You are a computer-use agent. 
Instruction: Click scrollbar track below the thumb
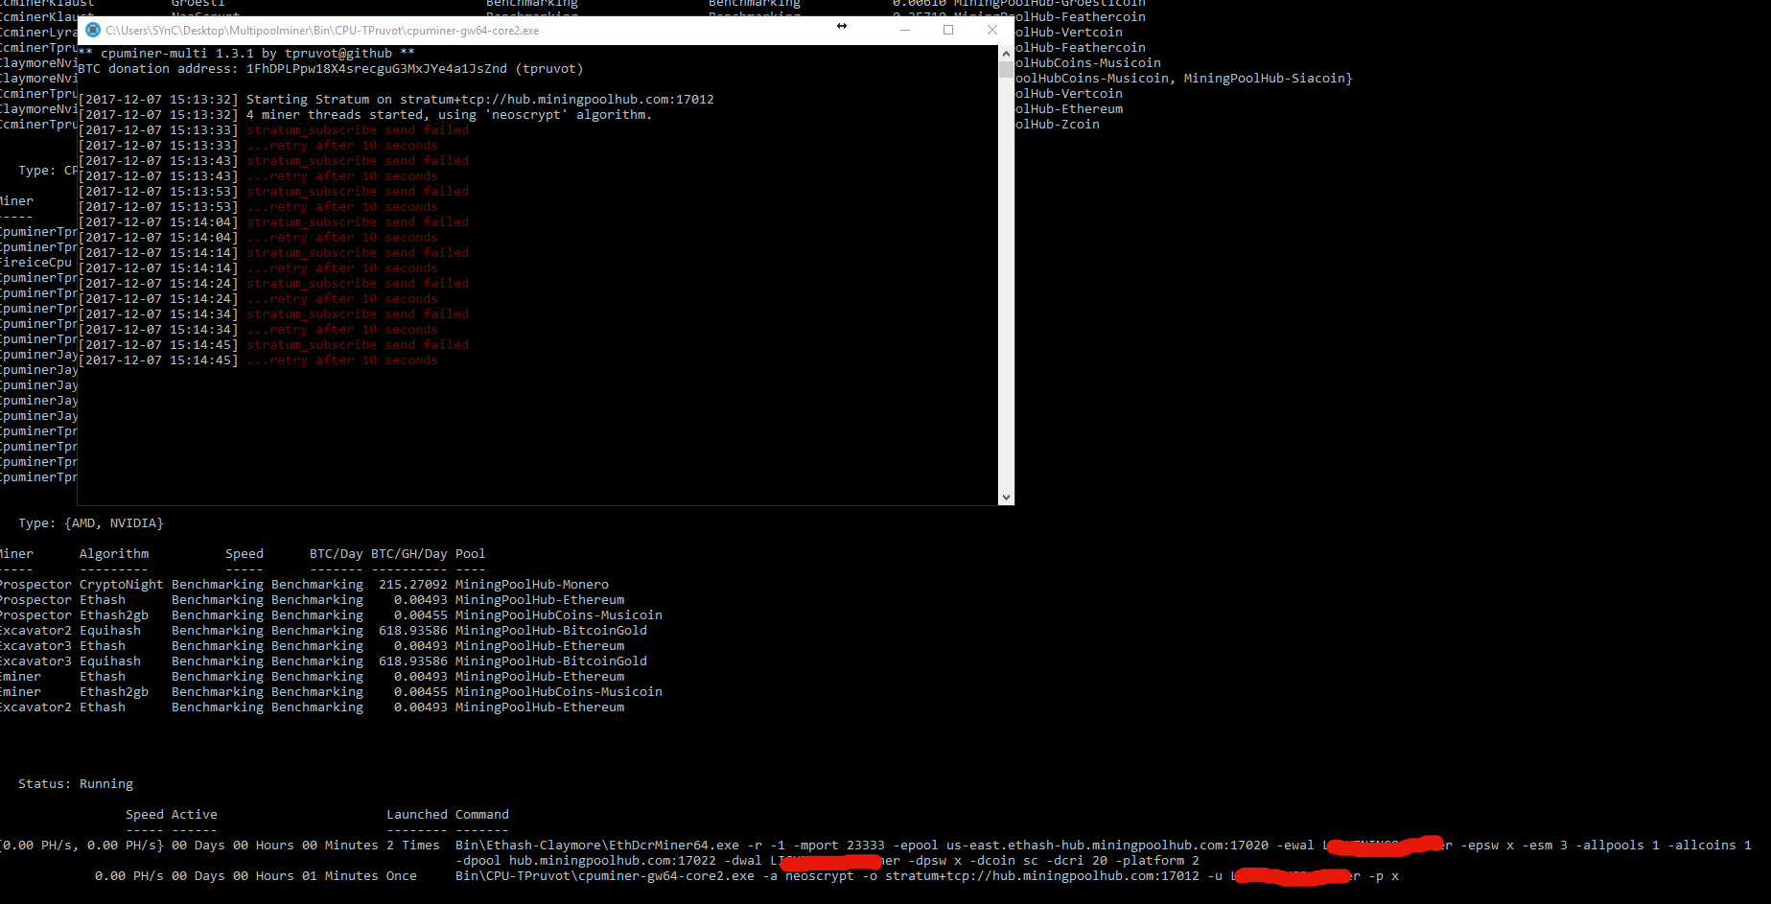pyautogui.click(x=1005, y=288)
